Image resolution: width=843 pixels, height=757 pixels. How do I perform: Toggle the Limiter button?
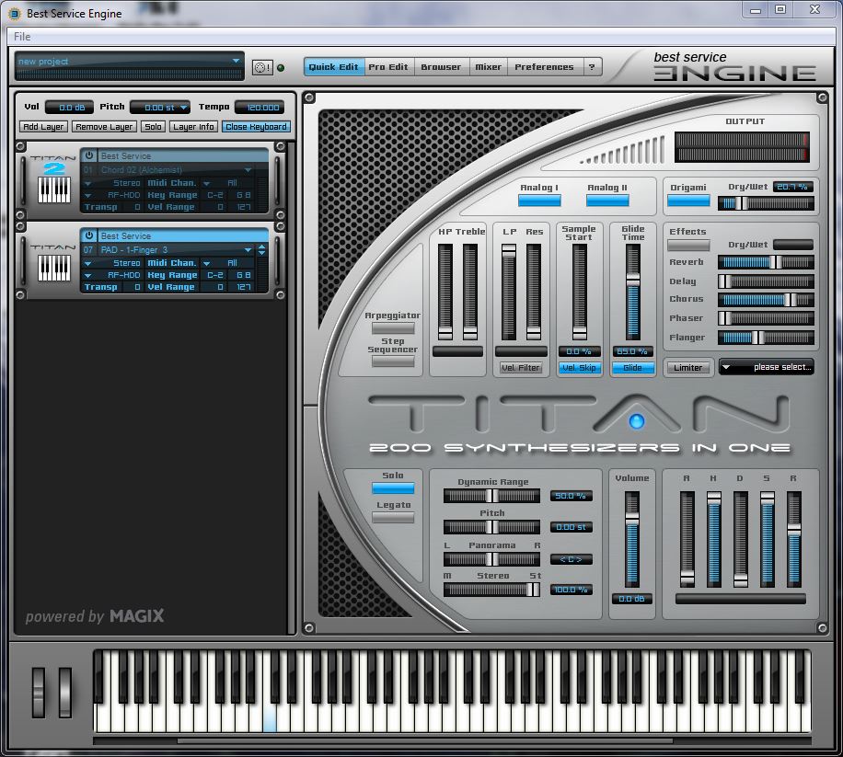[x=688, y=368]
